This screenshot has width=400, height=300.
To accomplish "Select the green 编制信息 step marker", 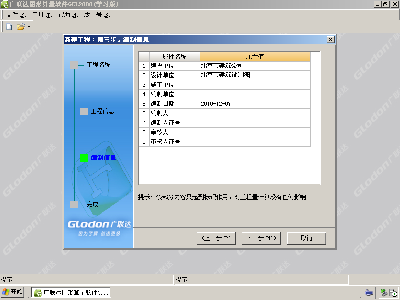I will [x=84, y=158].
